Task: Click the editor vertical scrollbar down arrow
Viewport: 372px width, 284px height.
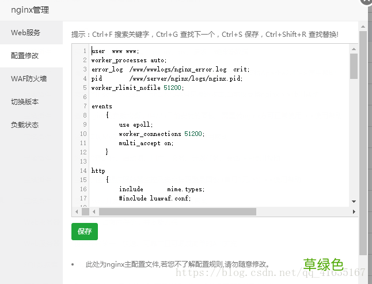Action: click(354, 202)
